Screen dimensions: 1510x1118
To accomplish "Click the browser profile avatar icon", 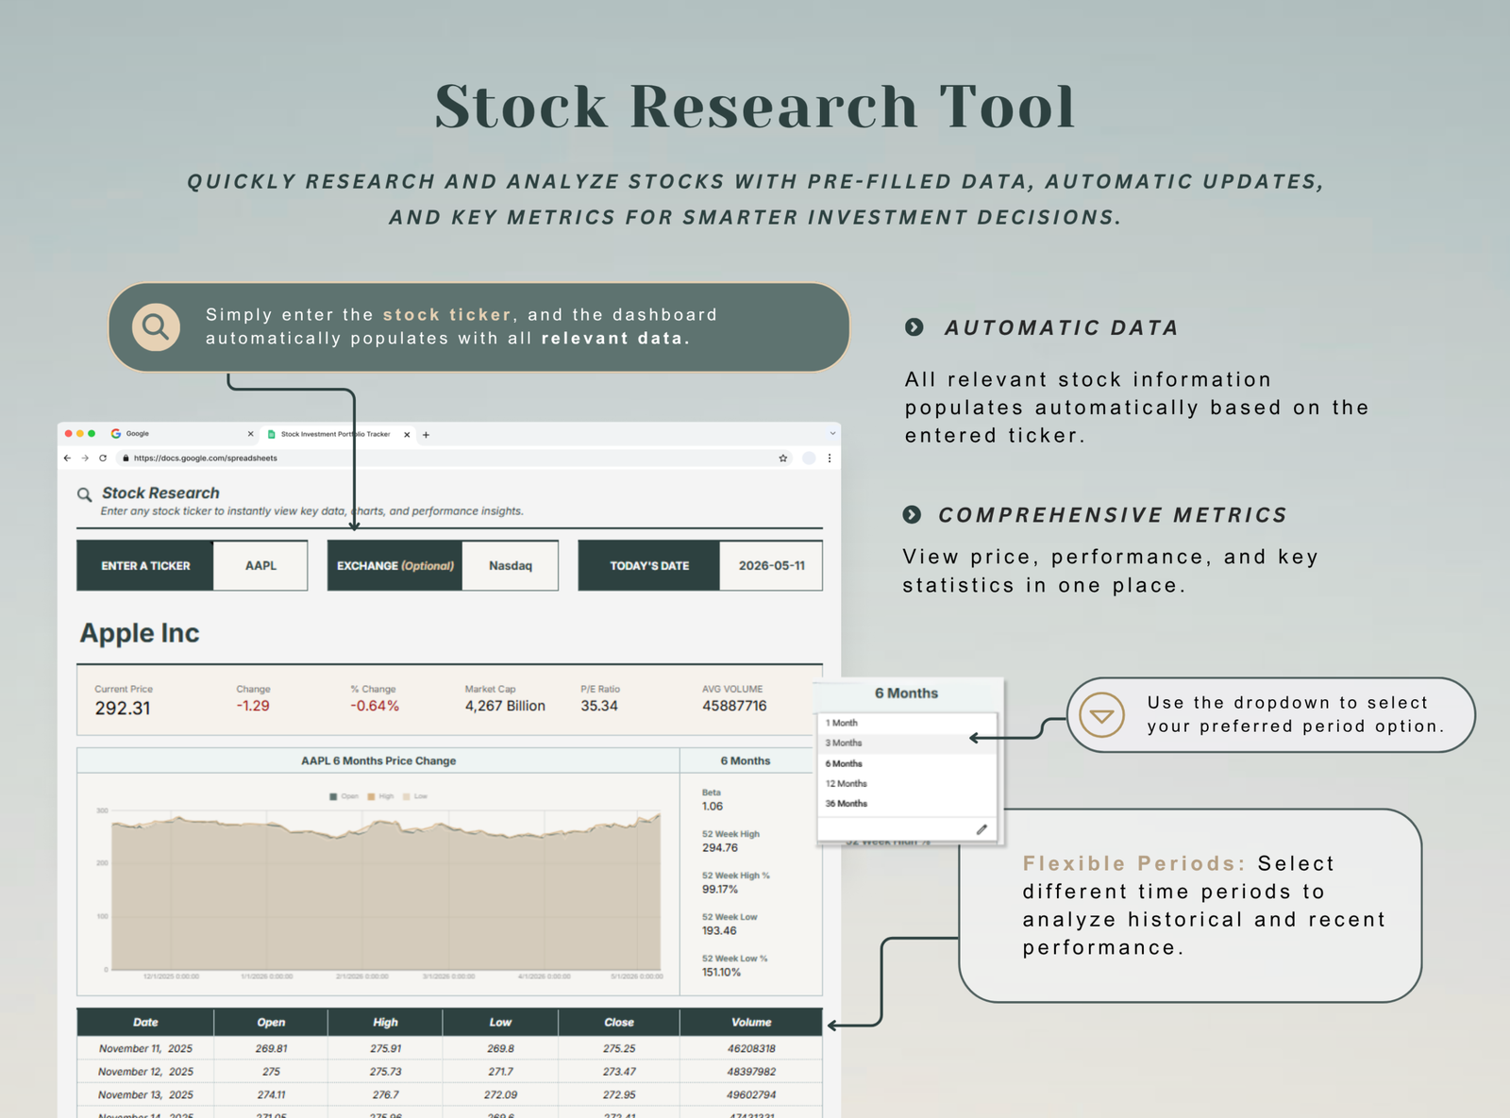I will [809, 459].
